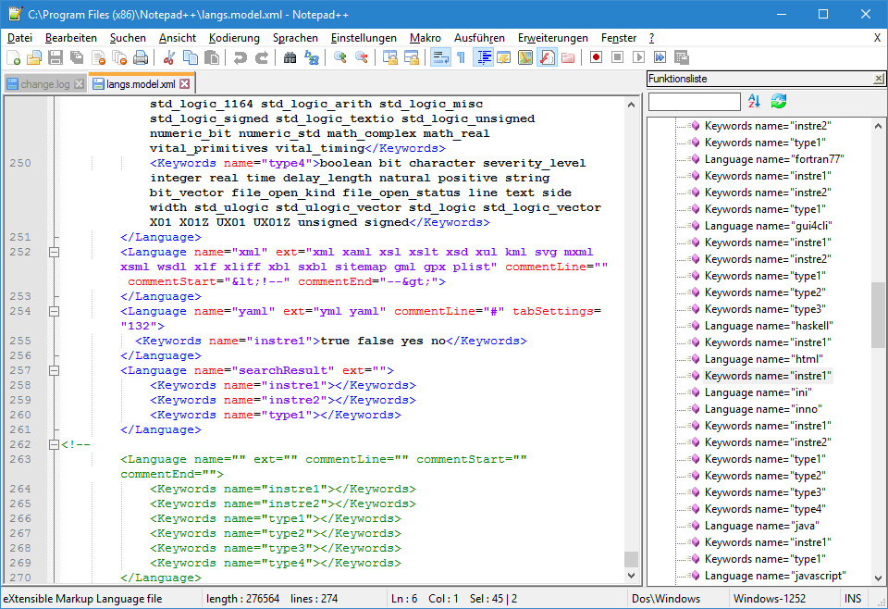Click the Save All toolbar icon

coord(77,57)
